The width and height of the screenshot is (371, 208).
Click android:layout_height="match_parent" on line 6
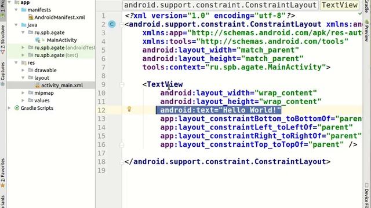[x=223, y=58]
